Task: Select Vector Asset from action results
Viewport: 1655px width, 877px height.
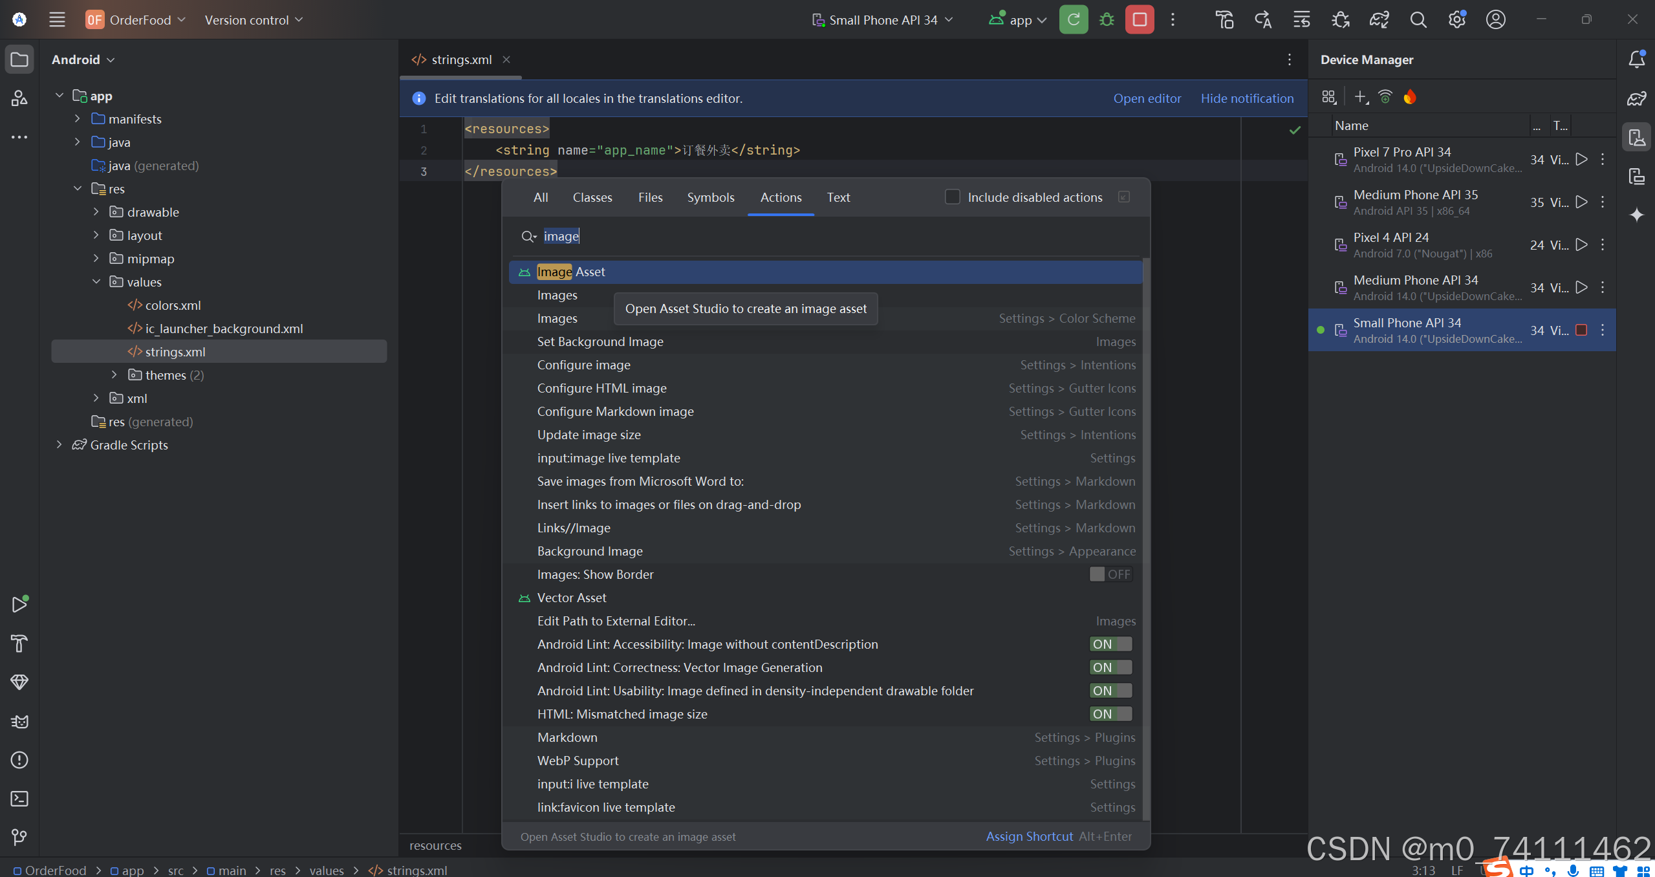Action: [x=572, y=598]
